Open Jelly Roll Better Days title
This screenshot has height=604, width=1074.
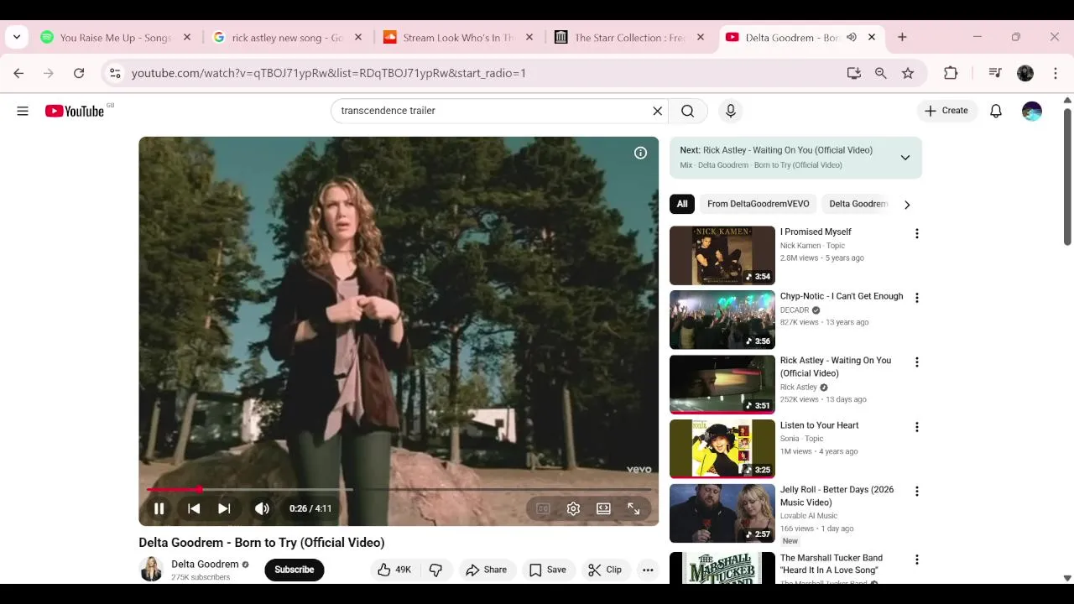coord(837,496)
